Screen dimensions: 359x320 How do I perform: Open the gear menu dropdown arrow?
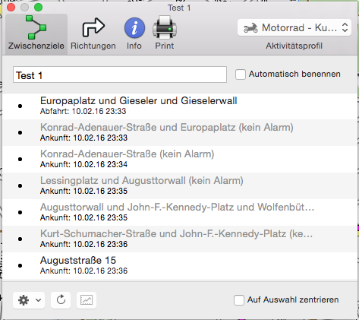point(38,300)
